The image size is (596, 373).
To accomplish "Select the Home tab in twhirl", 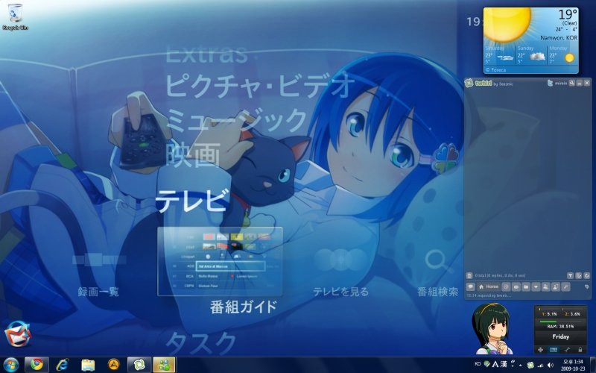I will click(487, 286).
